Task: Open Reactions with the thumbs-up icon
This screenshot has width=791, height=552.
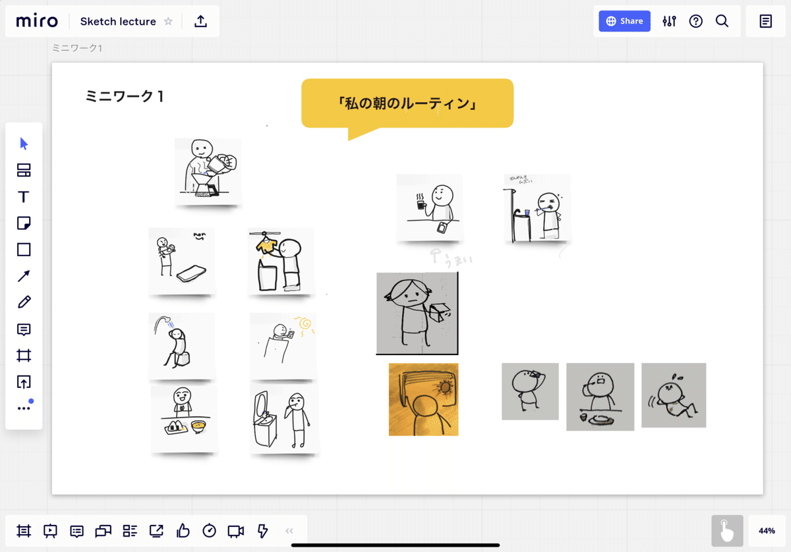Action: click(182, 531)
